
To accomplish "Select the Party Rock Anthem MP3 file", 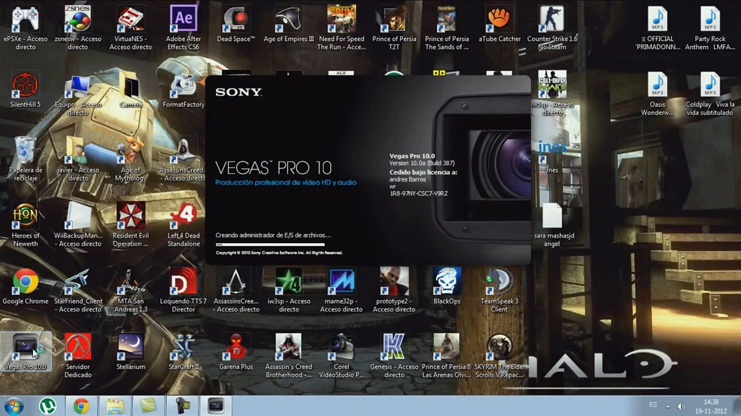I will (x=710, y=27).
